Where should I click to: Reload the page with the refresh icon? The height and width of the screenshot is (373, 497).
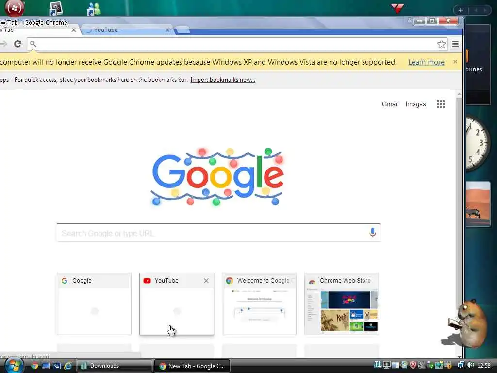coord(18,44)
